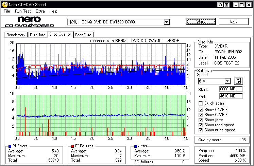
Task: Open the Extra menu
Action: coord(40,11)
